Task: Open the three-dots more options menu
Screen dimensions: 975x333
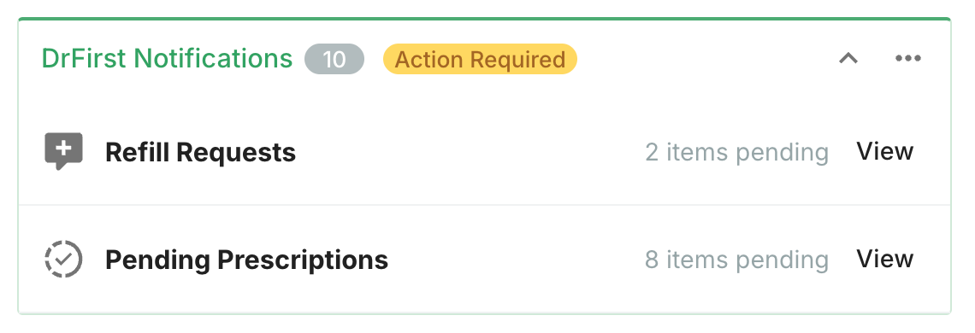Action: coord(907,58)
